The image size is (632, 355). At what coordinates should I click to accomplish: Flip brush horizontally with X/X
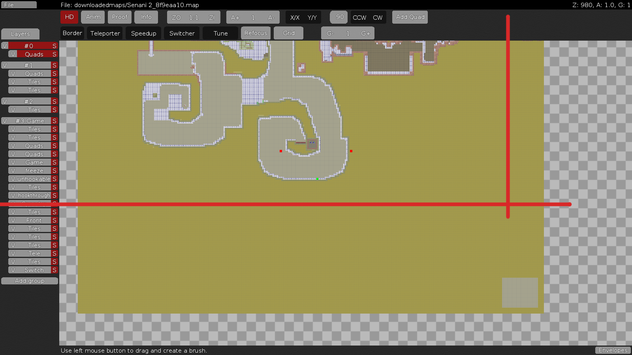(295, 17)
